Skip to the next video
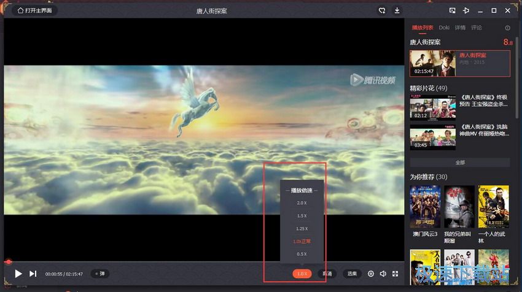This screenshot has width=522, height=292. (x=33, y=274)
